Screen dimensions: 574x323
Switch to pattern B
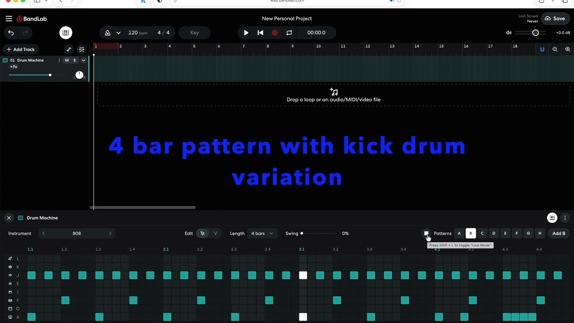tap(470, 233)
